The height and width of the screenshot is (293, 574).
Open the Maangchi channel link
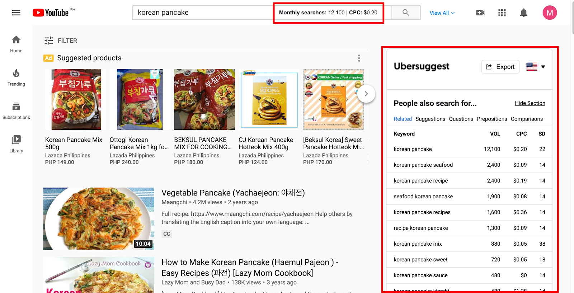point(174,202)
